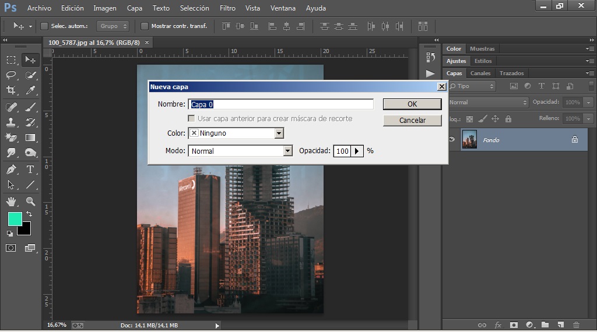Open the Grupo dropdown in options bar
597x332 pixels.
[x=113, y=26]
